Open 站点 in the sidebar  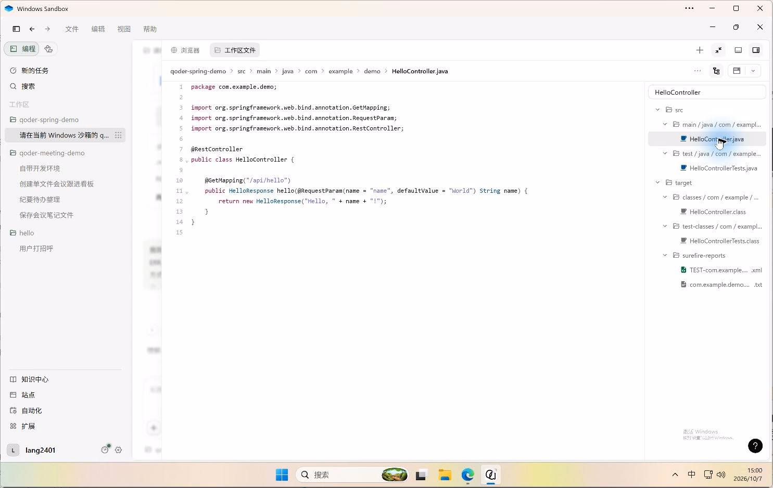point(65,395)
